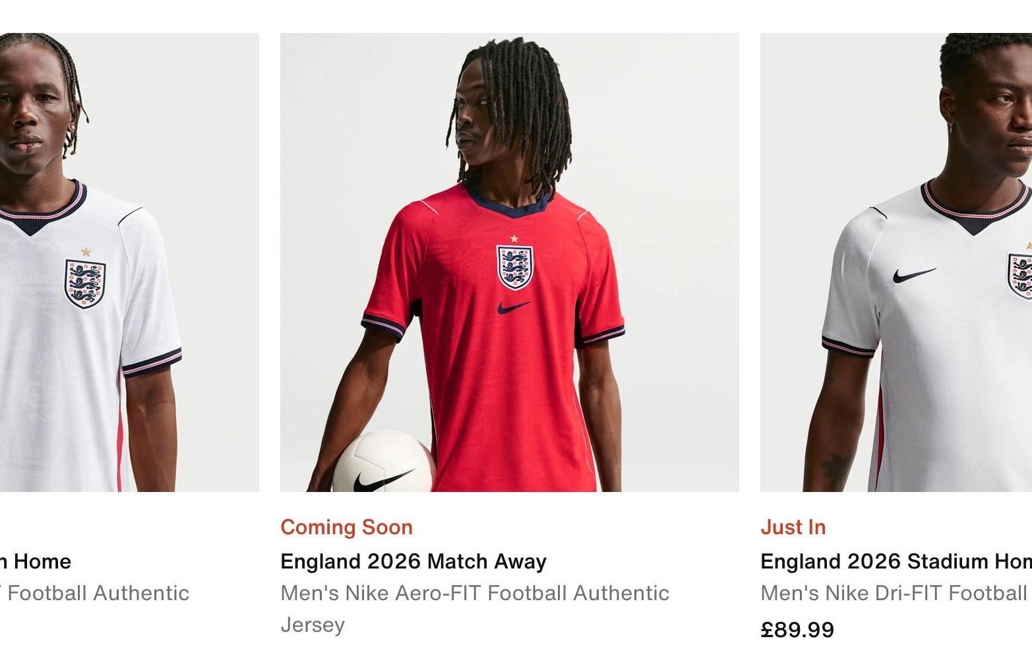Click the Nike swoosh on the red jersey
1032x645 pixels.
(514, 307)
